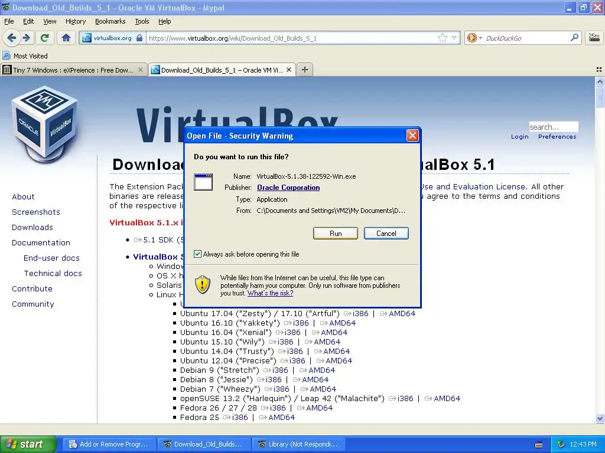Click the 25m toolbar button
This screenshot has width=605, height=453.
click(x=594, y=37)
